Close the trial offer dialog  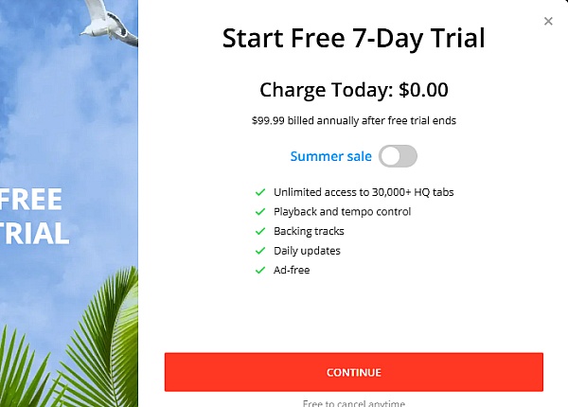click(548, 21)
